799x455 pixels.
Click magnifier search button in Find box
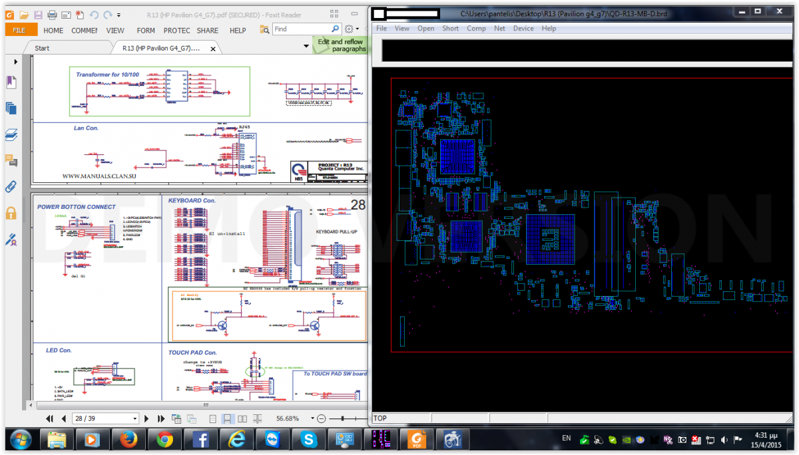click(x=336, y=29)
